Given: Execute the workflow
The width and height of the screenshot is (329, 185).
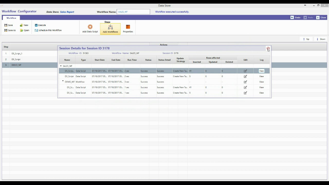Looking at the screenshot, I should point(40,25).
